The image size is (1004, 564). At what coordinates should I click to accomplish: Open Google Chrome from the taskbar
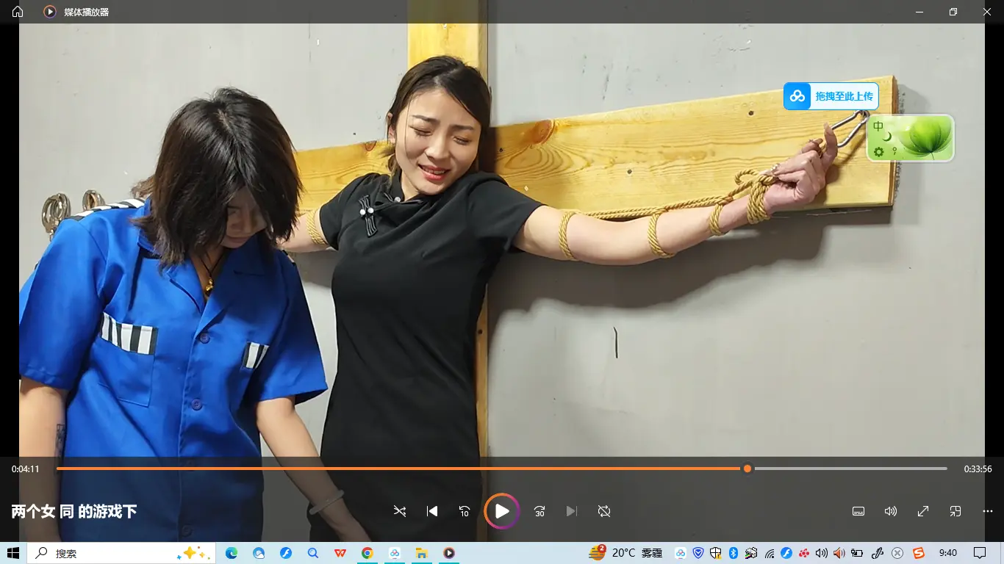pos(367,553)
